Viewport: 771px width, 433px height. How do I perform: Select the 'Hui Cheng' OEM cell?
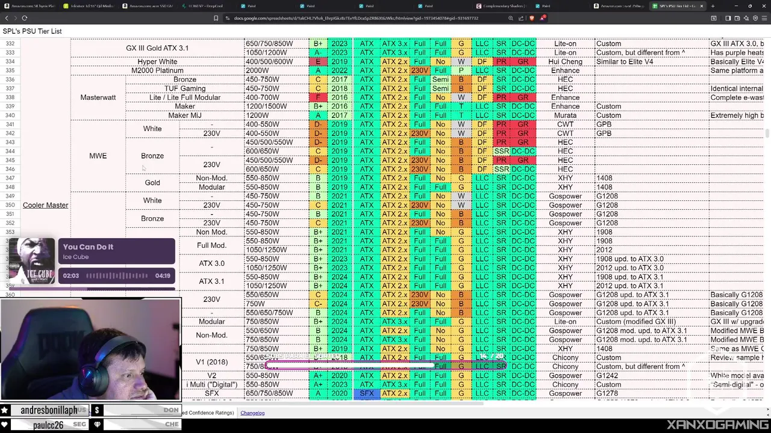pyautogui.click(x=565, y=61)
